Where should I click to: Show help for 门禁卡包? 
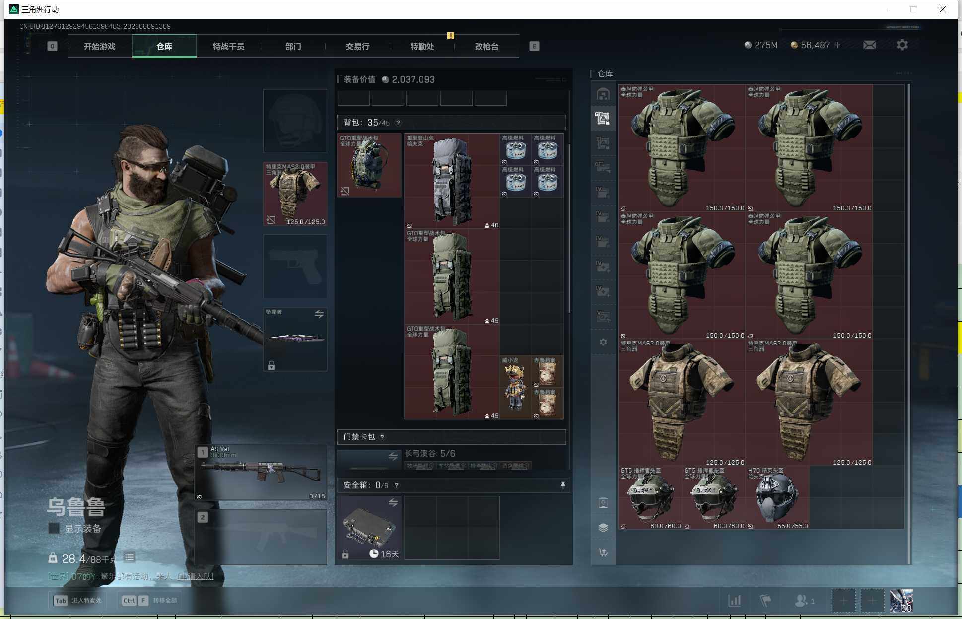pyautogui.click(x=382, y=437)
